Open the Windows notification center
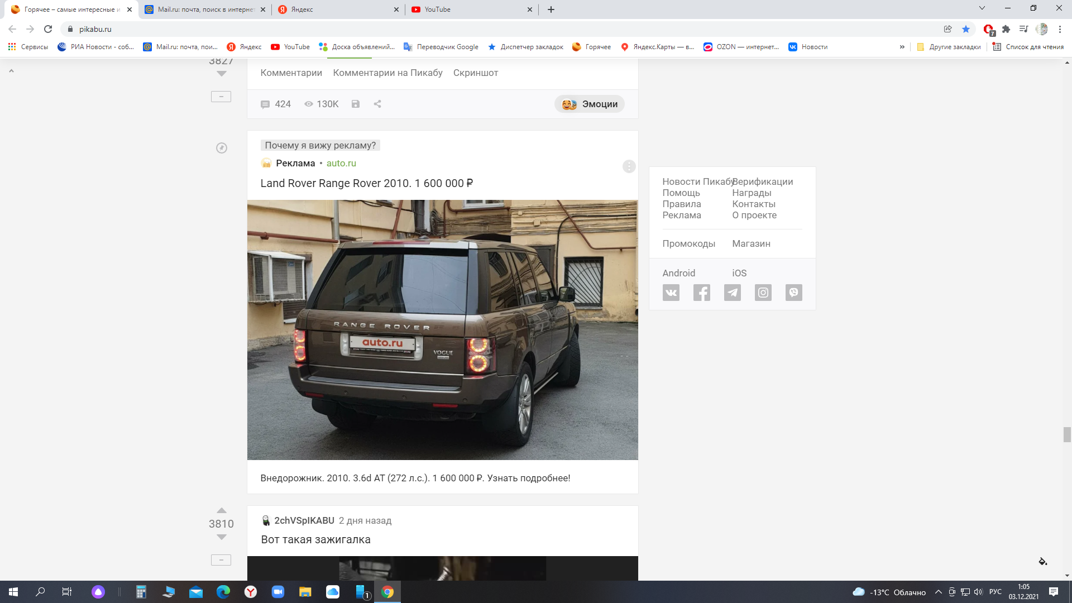This screenshot has width=1072, height=603. 1054,592
